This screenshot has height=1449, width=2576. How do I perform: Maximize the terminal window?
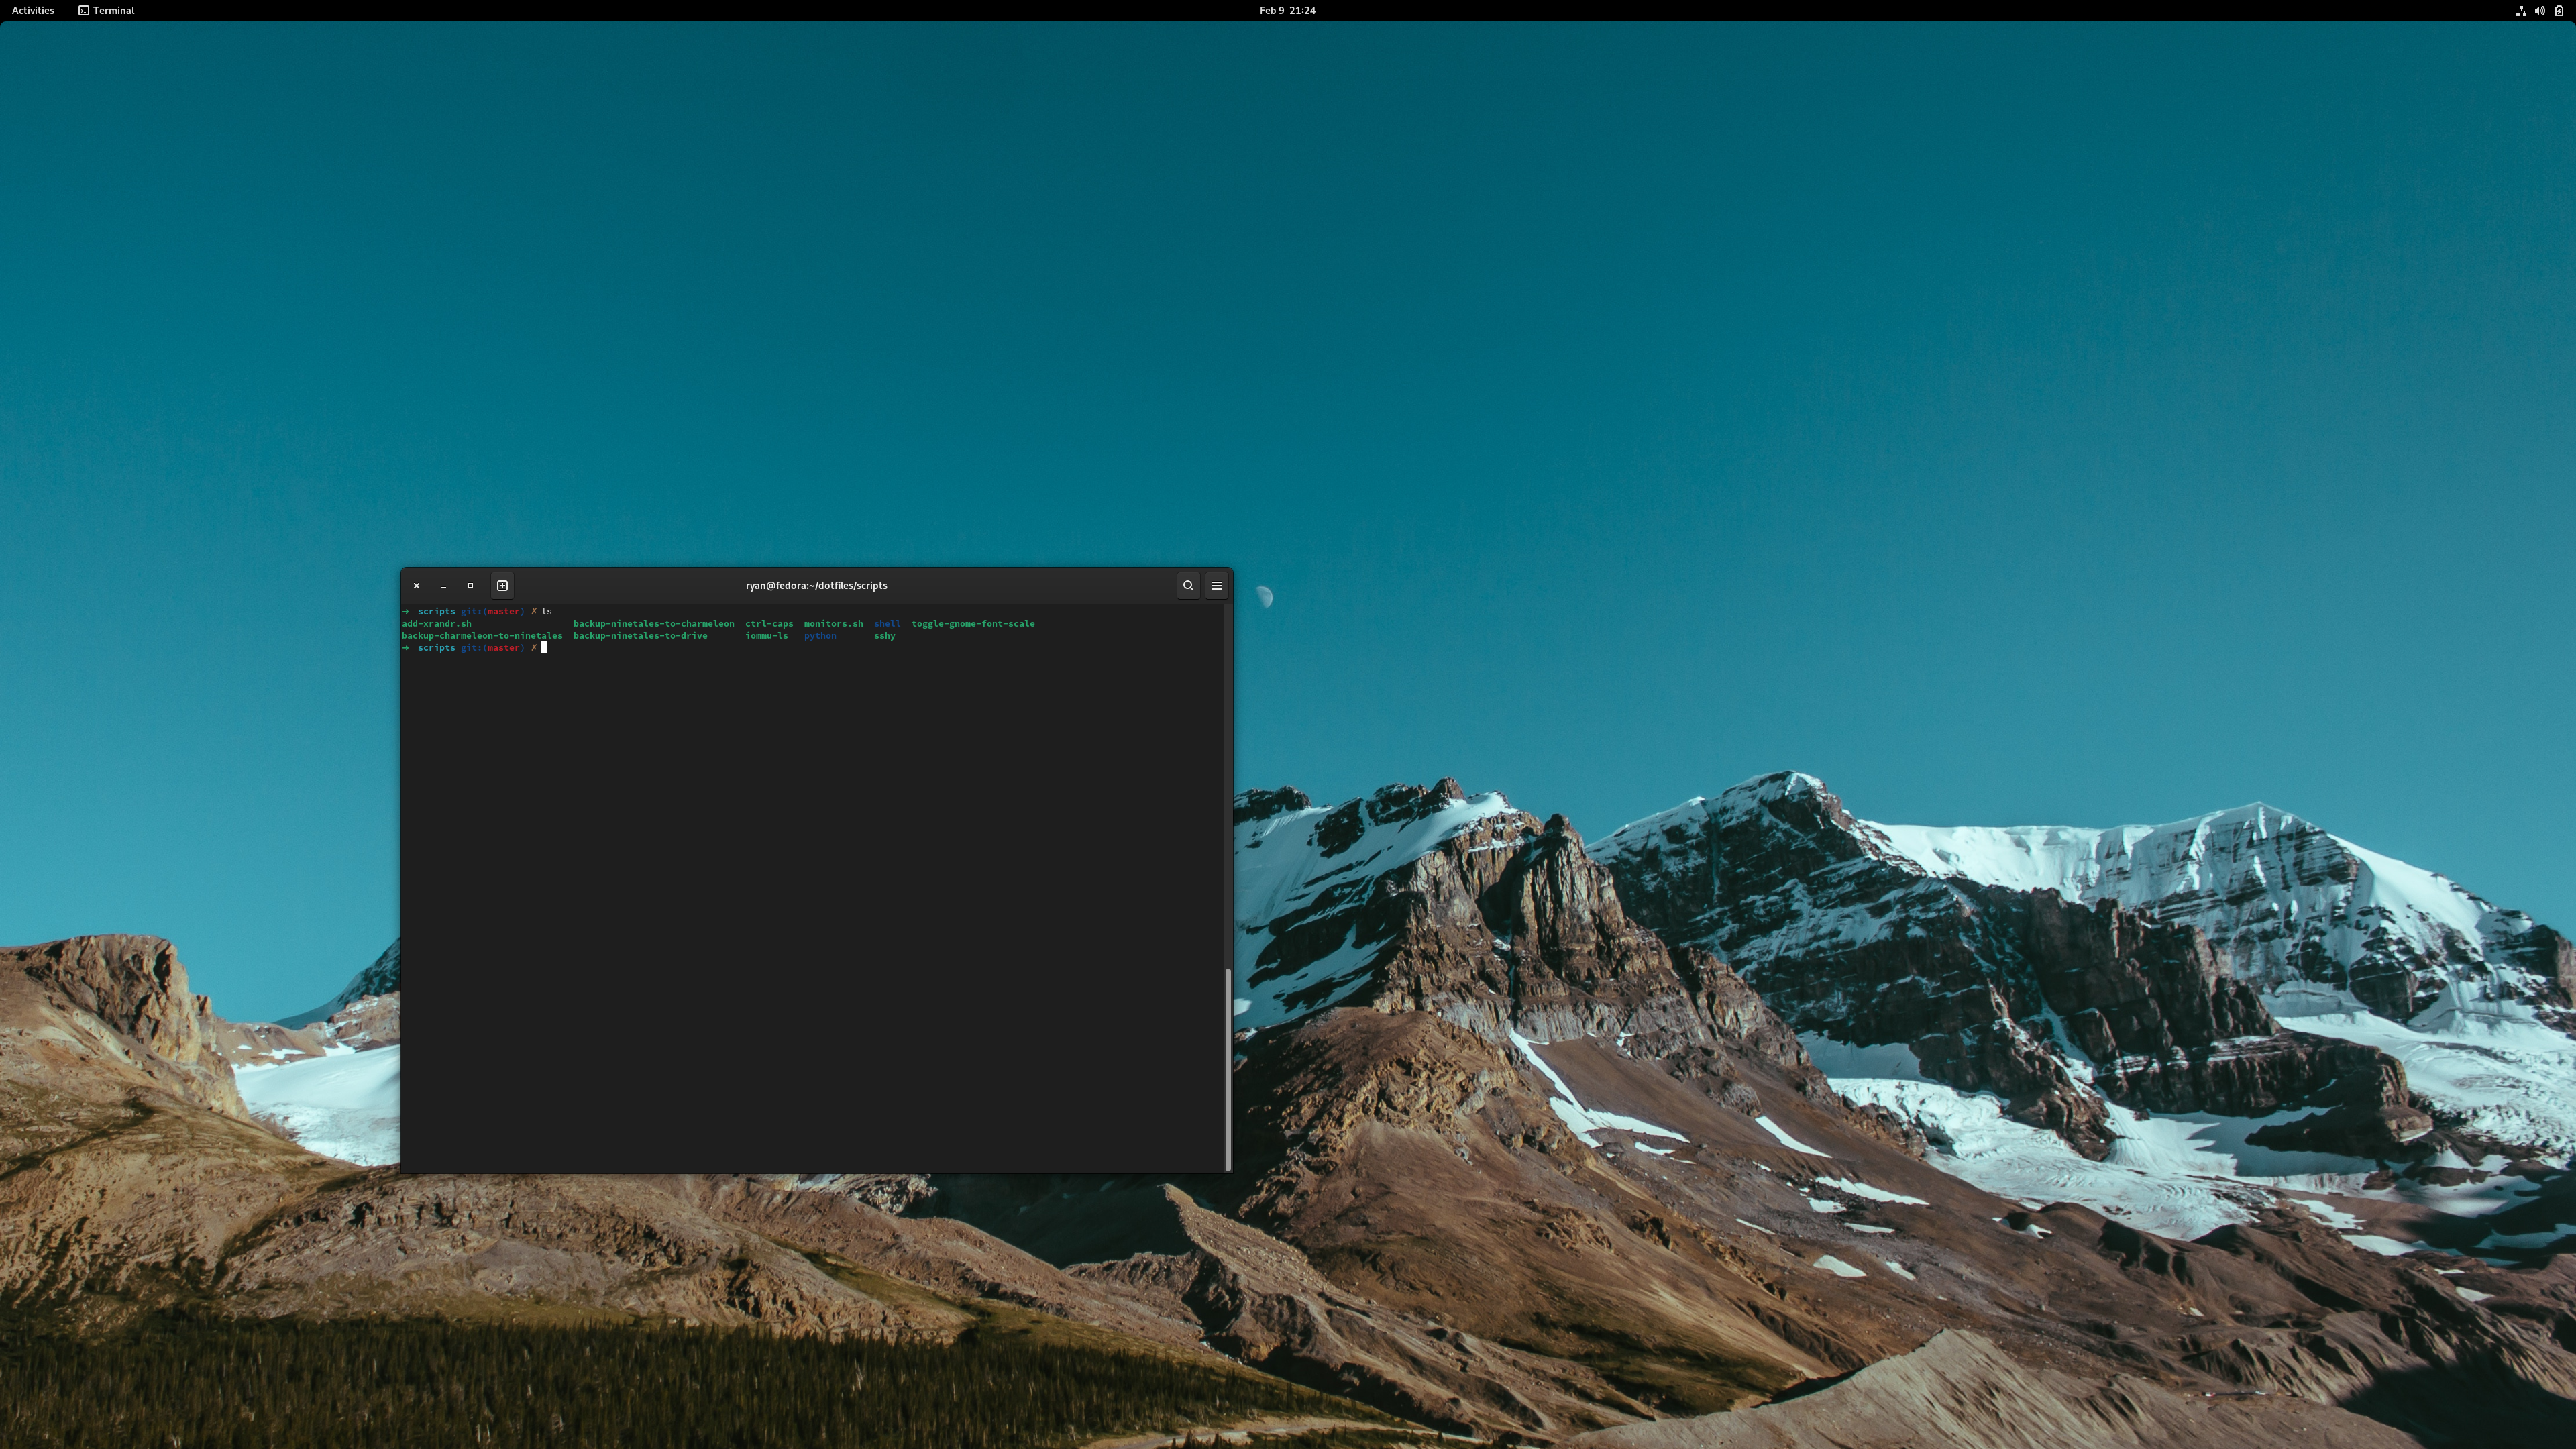coord(470,586)
